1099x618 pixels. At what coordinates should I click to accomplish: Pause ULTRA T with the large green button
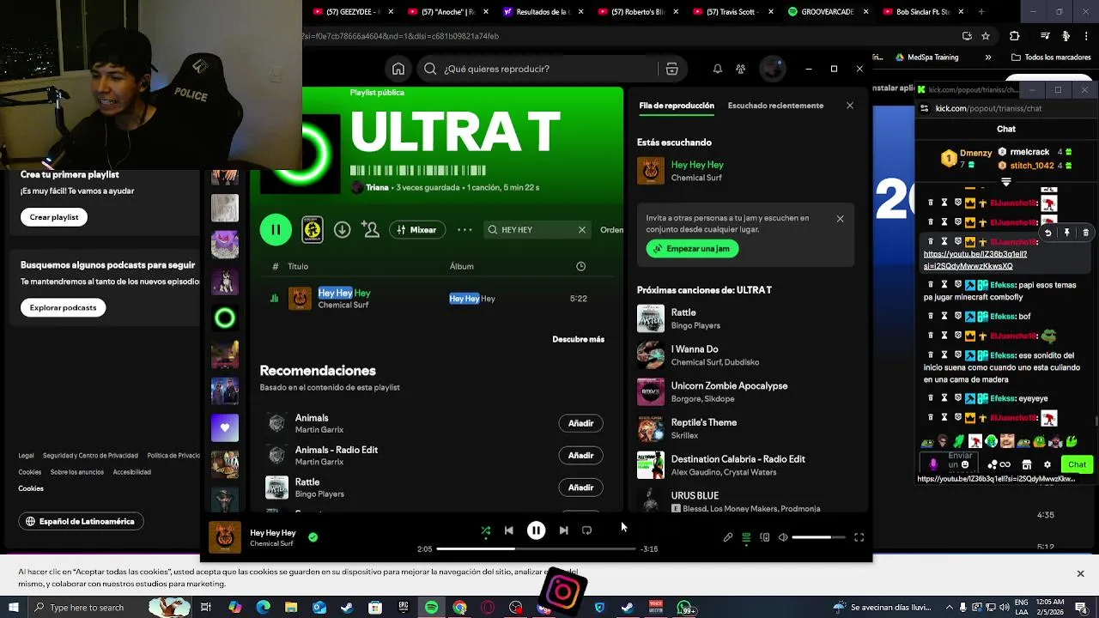pos(276,230)
